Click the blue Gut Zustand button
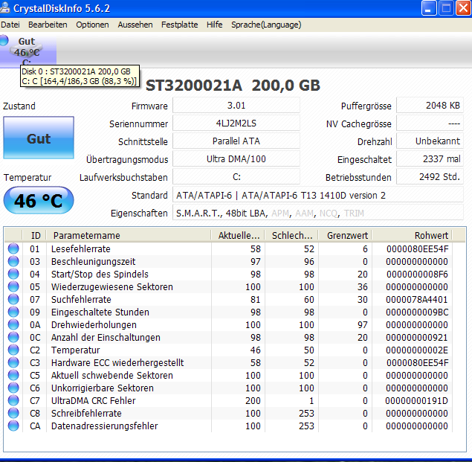The height and width of the screenshot is (462, 472). pos(39,138)
